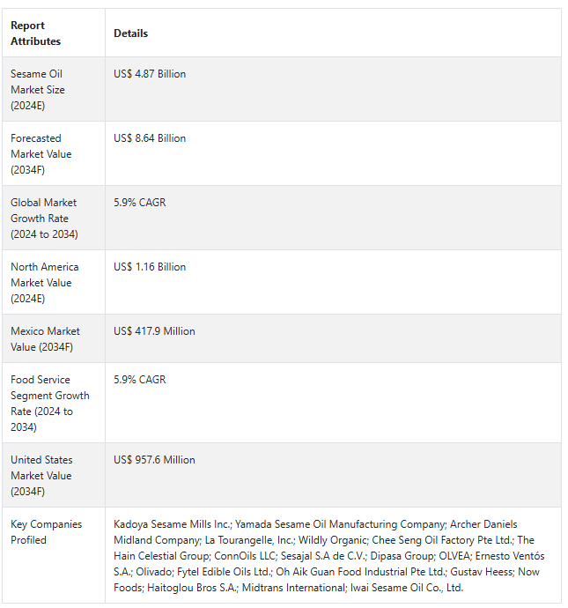
Task: Click the CAGR value for Global Market Growth
Action: (x=139, y=203)
